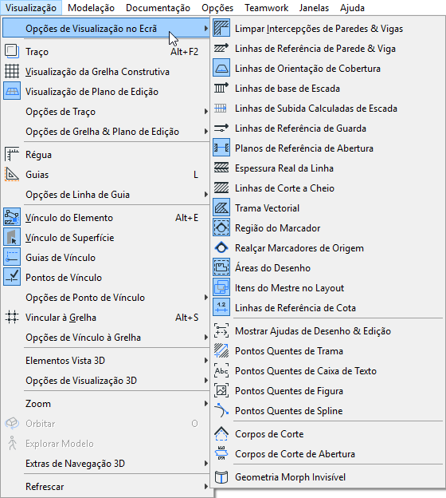Click the Corpos de Corte de Abertura icon
446x498 pixels.
coord(221,454)
